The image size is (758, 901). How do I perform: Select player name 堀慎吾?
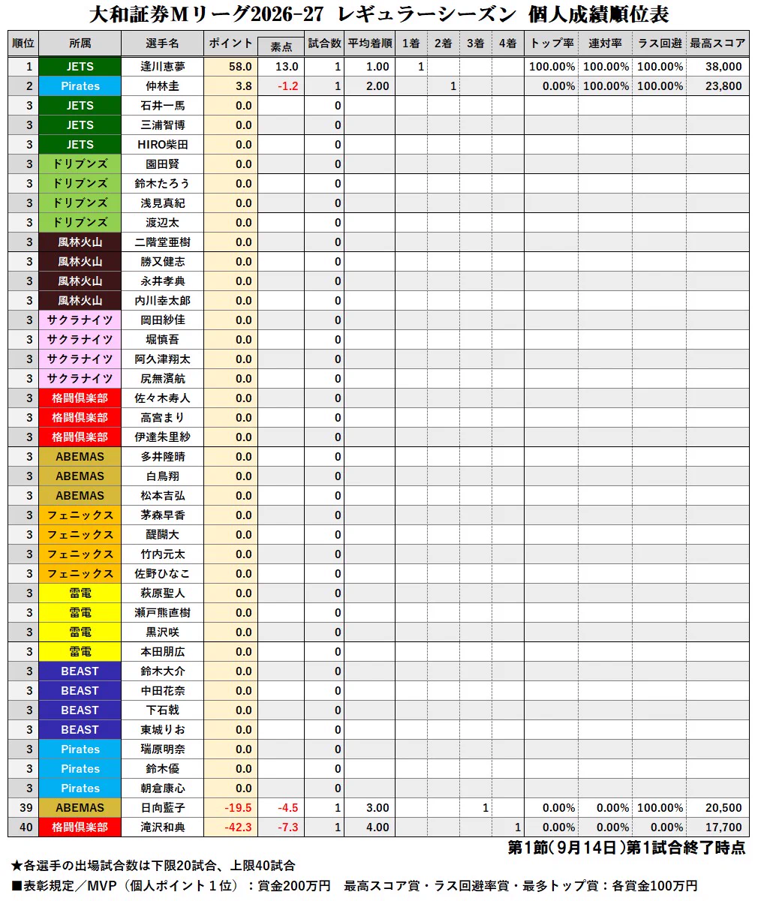pos(162,340)
